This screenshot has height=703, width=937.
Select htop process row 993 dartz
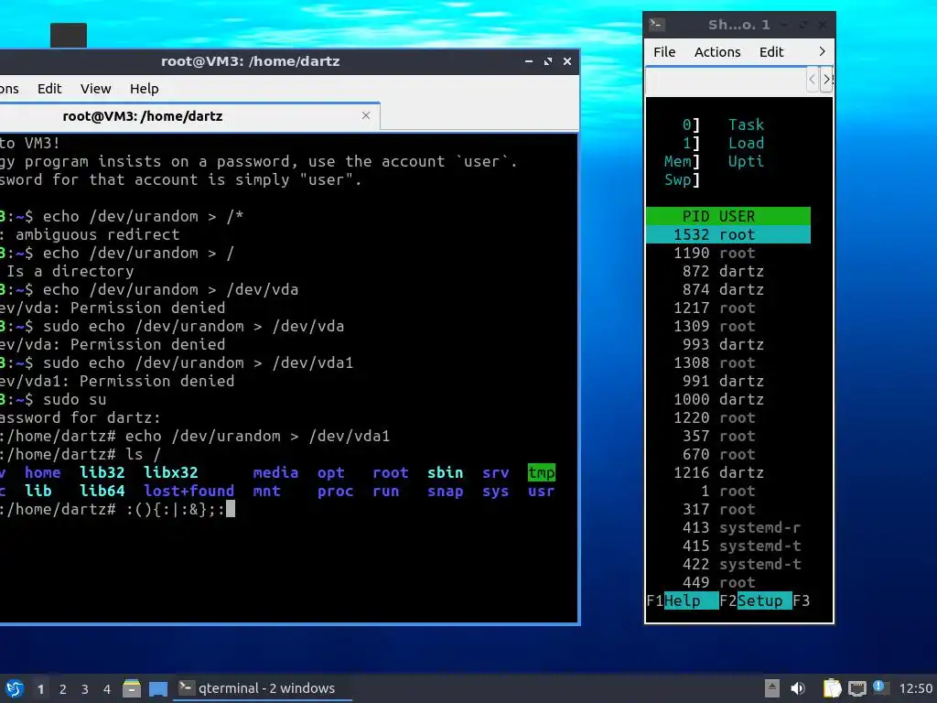pos(727,344)
